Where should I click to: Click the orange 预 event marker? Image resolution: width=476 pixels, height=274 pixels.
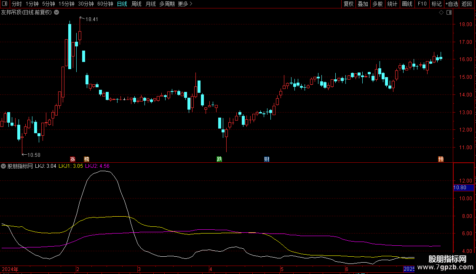pos(441,159)
